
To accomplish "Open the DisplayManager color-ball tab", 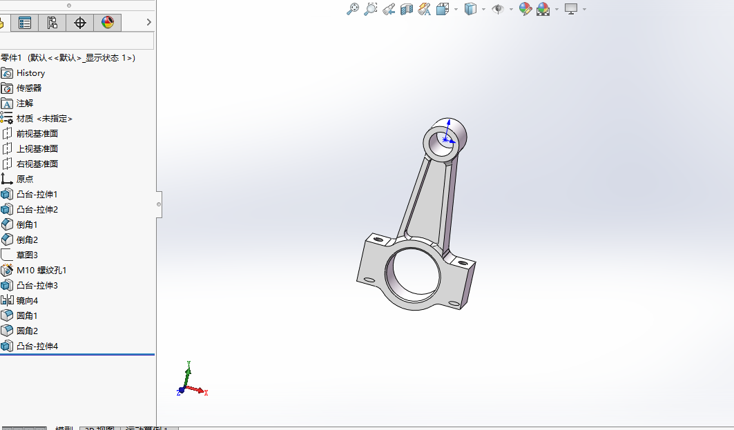I will [108, 23].
